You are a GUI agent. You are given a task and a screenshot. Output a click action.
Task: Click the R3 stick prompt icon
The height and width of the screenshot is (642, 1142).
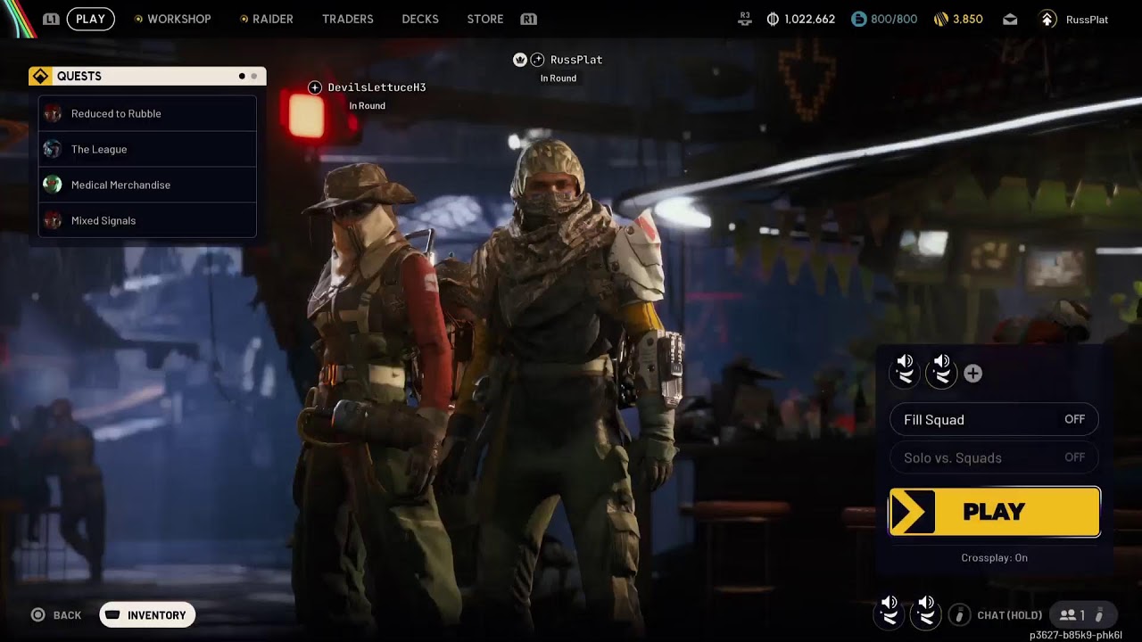745,19
